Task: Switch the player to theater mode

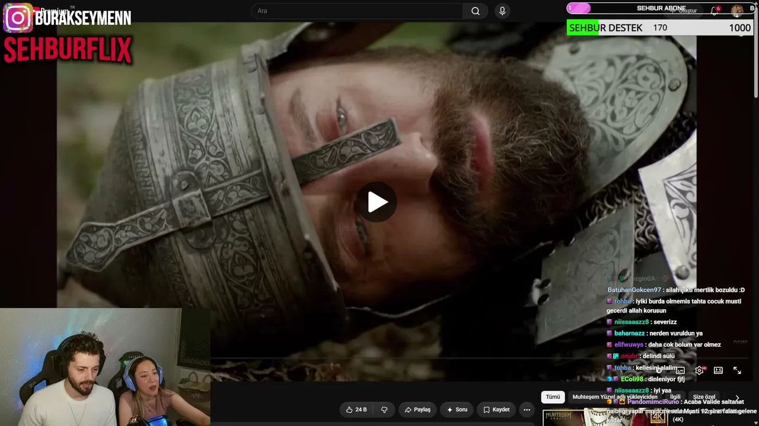Action: 718,370
